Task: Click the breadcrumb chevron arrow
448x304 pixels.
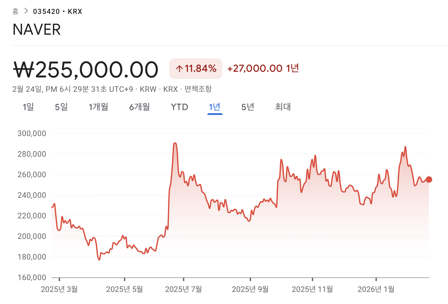Action: pos(26,11)
